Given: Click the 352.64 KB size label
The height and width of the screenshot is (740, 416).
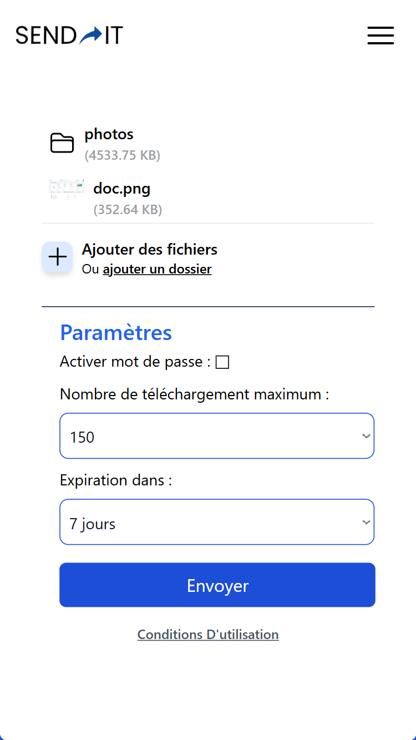Looking at the screenshot, I should (x=128, y=210).
